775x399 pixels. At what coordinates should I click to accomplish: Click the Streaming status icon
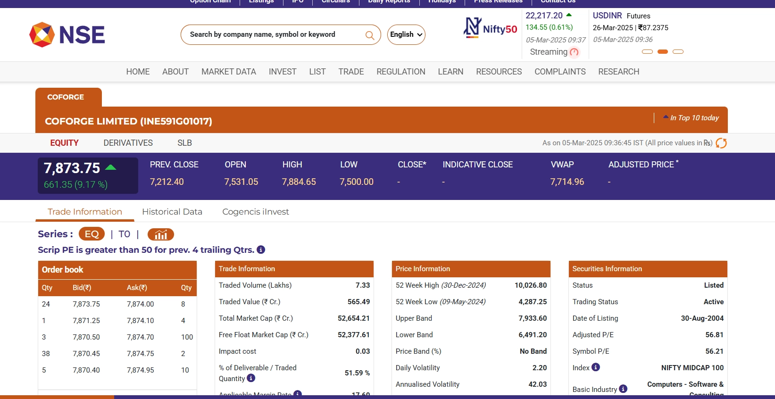[574, 52]
